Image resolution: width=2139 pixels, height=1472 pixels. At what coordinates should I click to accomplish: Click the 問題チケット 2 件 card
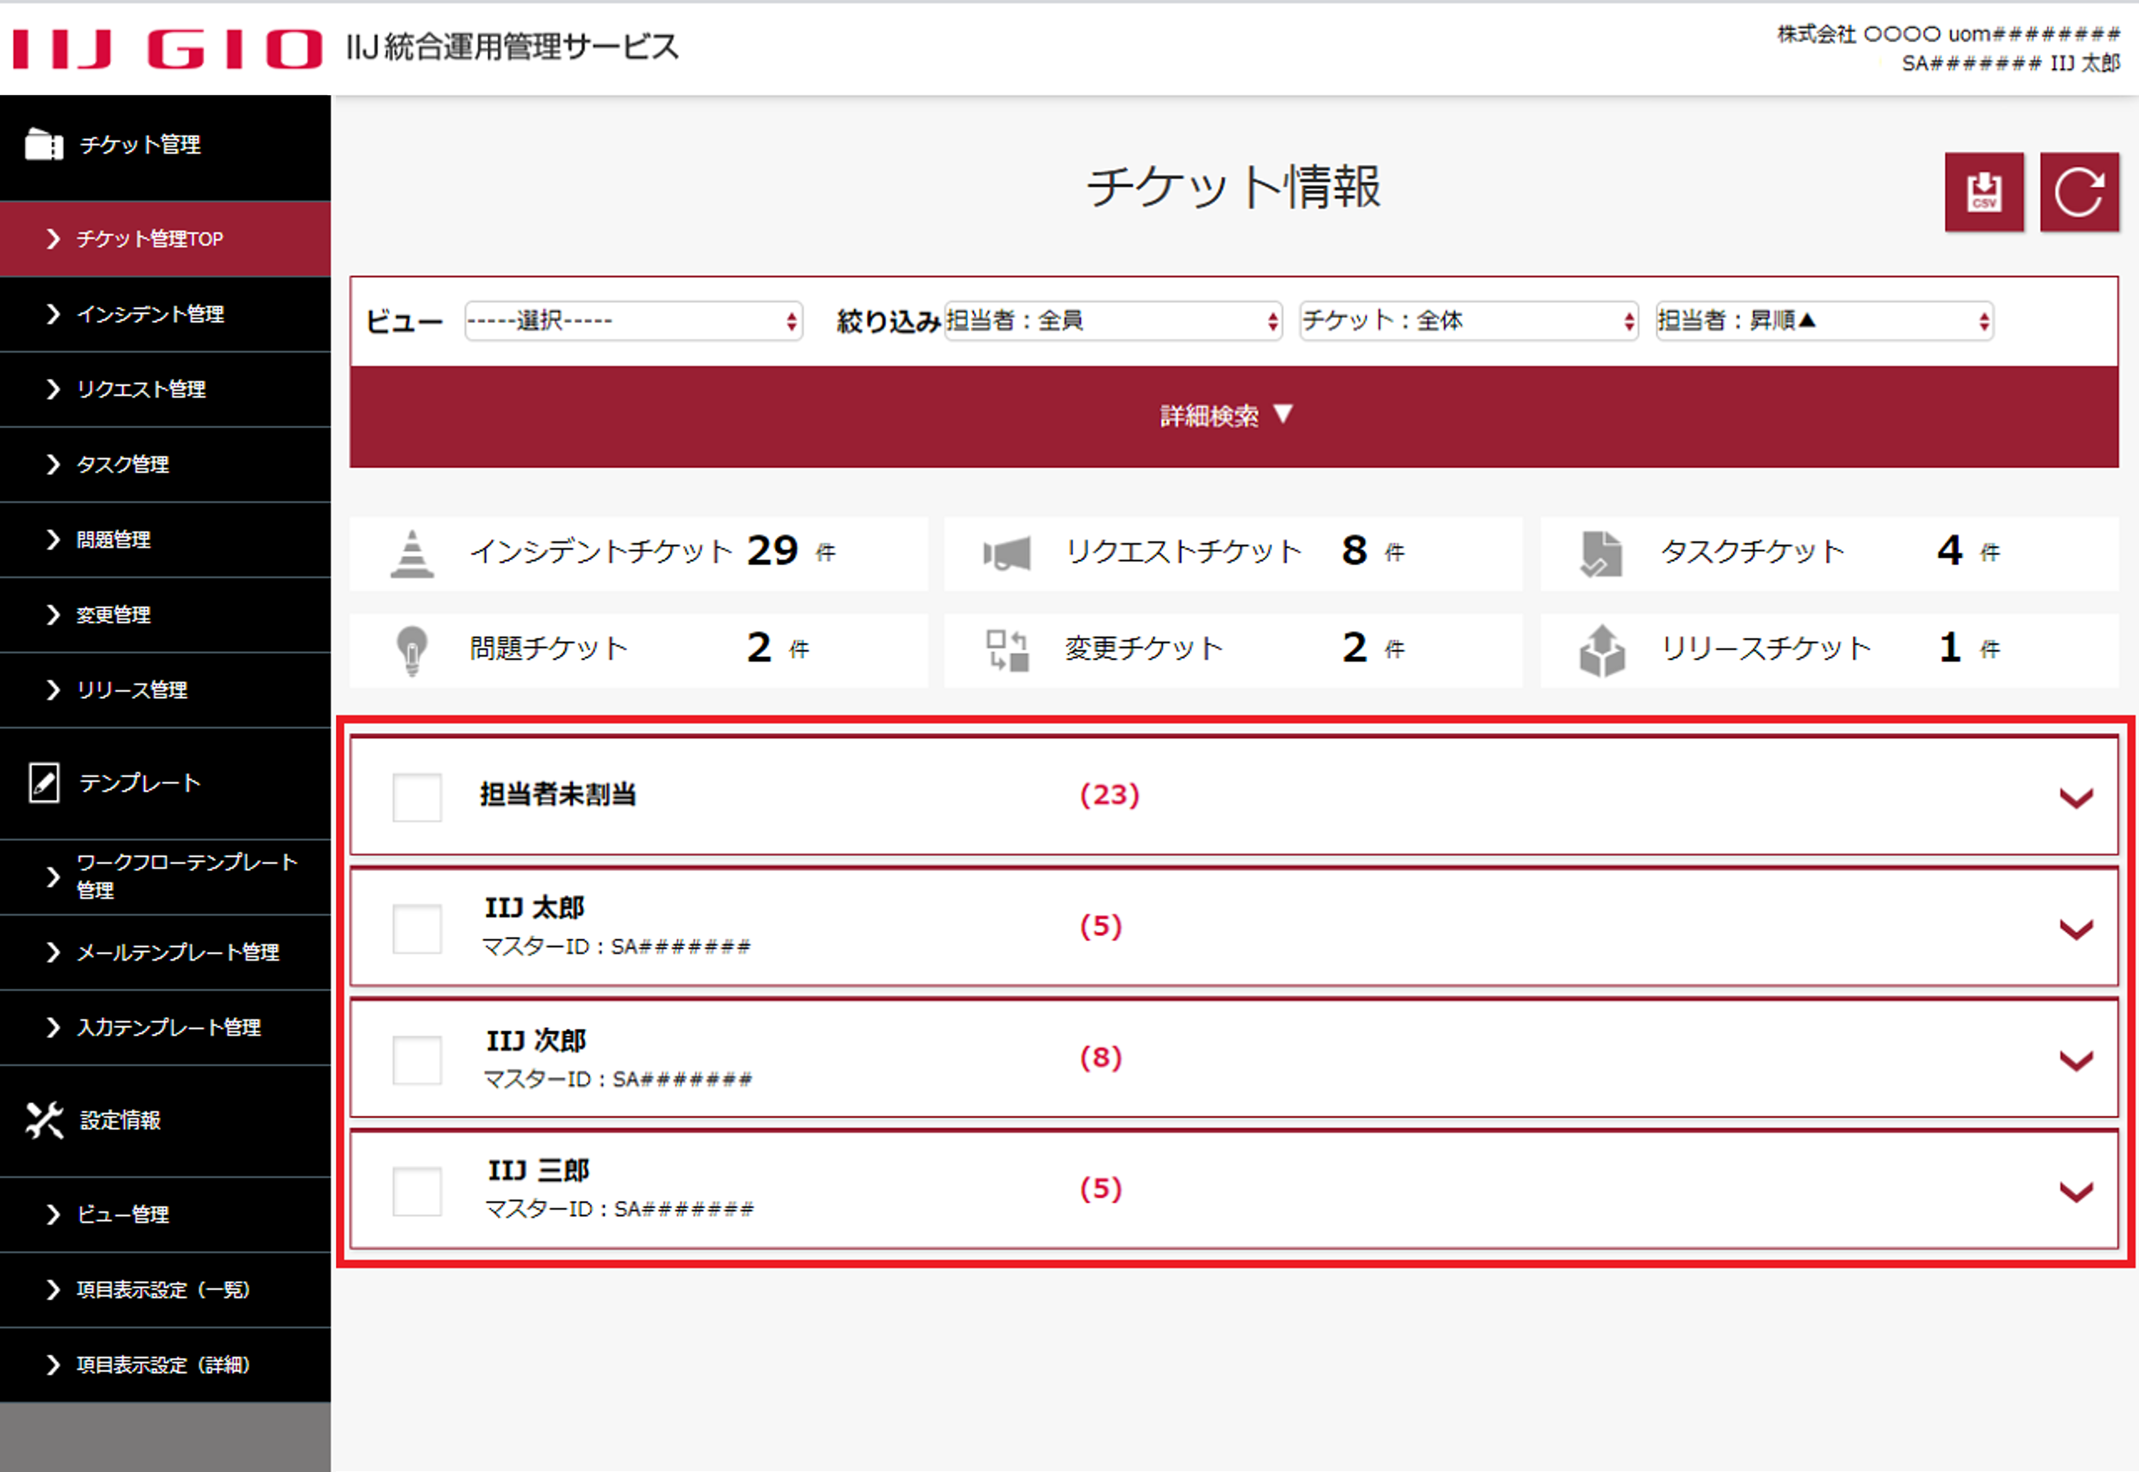[638, 650]
